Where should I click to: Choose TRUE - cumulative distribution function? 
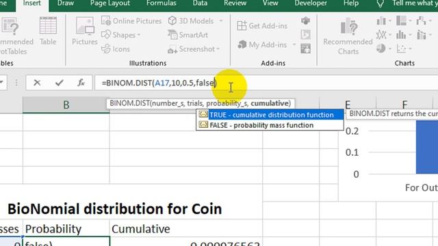click(270, 115)
